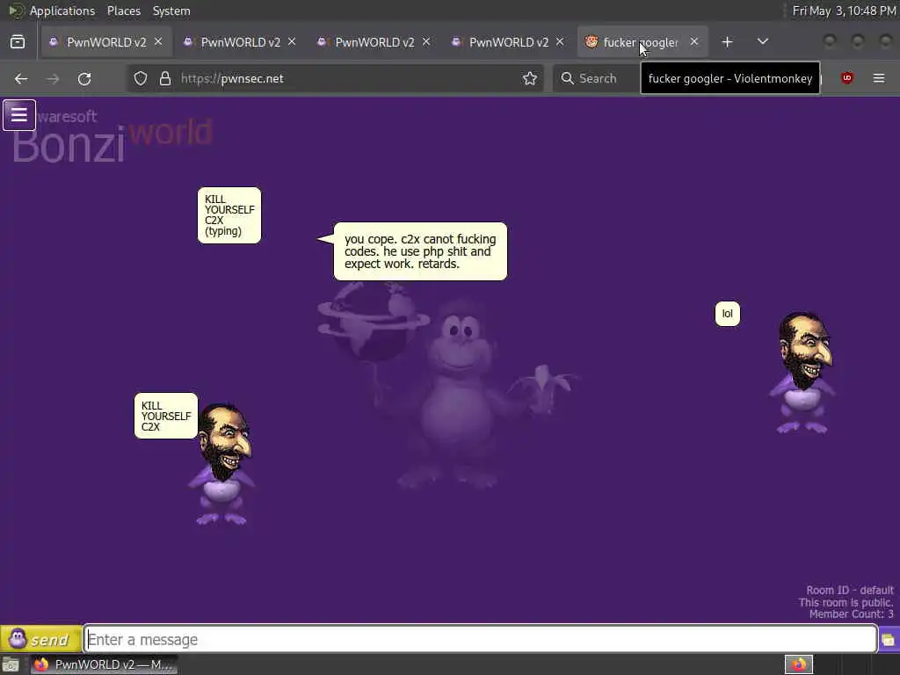Click the clock showing Fri May 3
Image resolution: width=900 pixels, height=675 pixels.
(845, 11)
